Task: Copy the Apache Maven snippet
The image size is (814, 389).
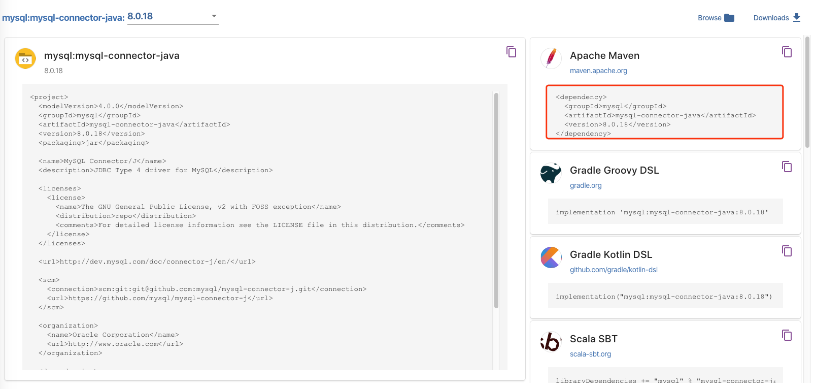Action: point(787,52)
